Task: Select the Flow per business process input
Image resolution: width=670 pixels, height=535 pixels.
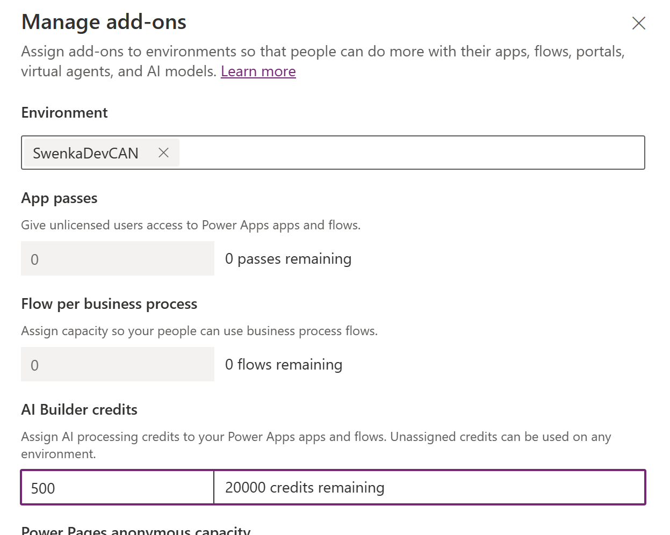Action: 117,364
